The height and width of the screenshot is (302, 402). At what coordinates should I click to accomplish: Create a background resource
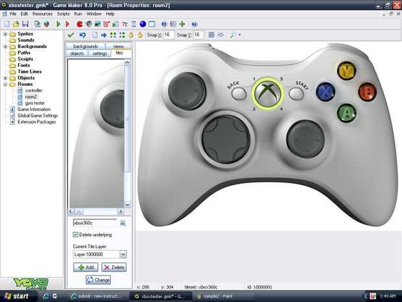click(97, 24)
